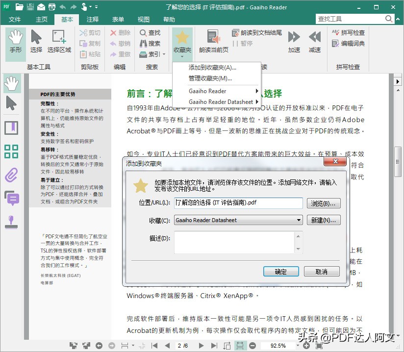404x352 pixels.
Task: Switch to the 注释 ribbon tab
Action: pyautogui.click(x=93, y=19)
